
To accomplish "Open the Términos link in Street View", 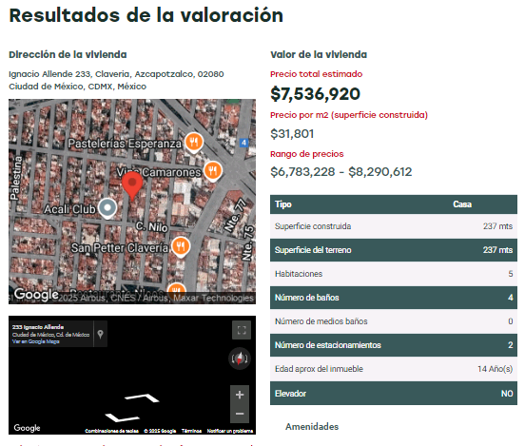I will coord(191,431).
